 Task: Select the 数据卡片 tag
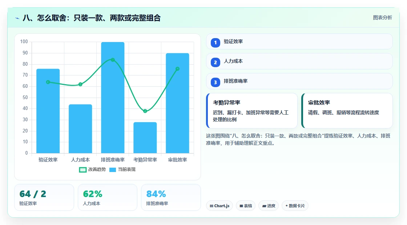[295, 206]
